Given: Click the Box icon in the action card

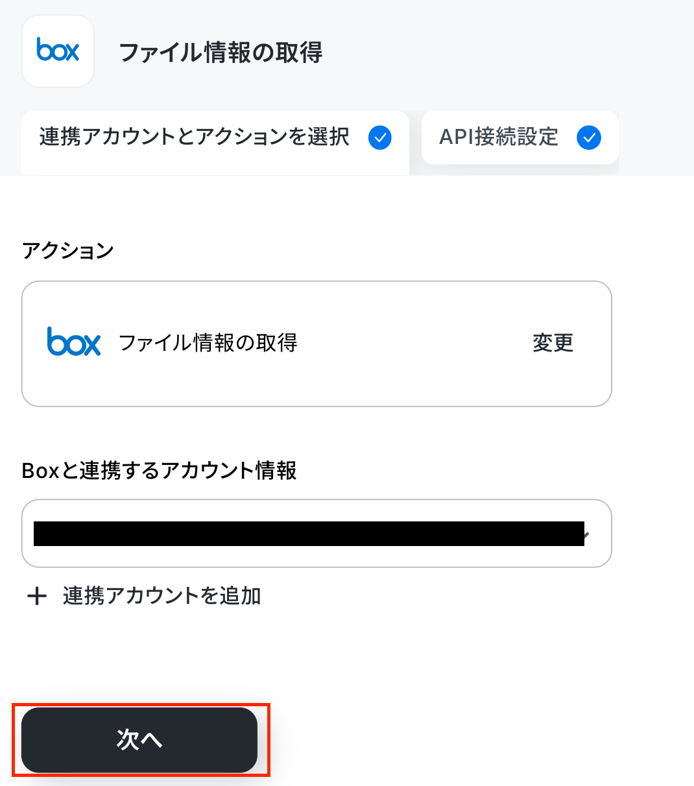Looking at the screenshot, I should click(74, 342).
